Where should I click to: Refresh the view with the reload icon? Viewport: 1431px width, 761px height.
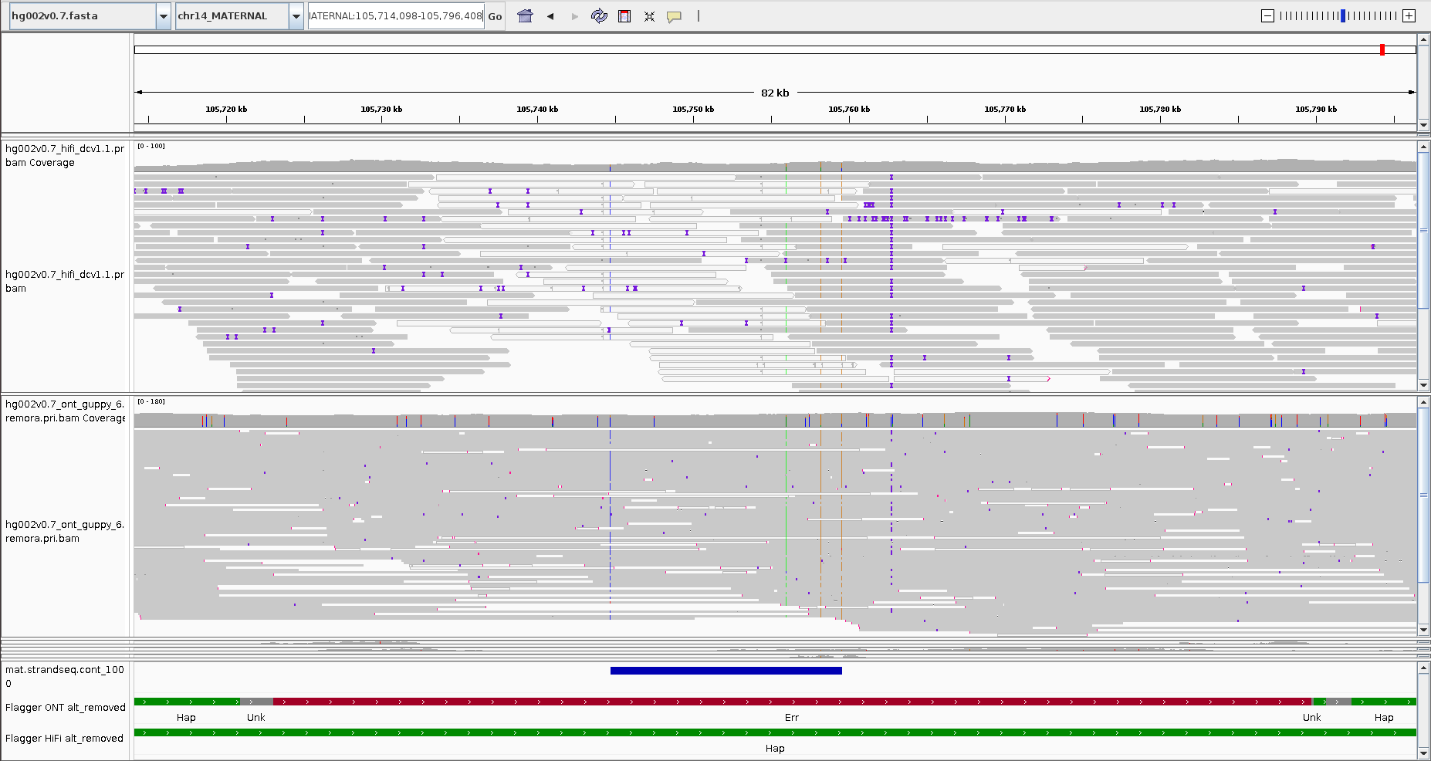coord(600,16)
